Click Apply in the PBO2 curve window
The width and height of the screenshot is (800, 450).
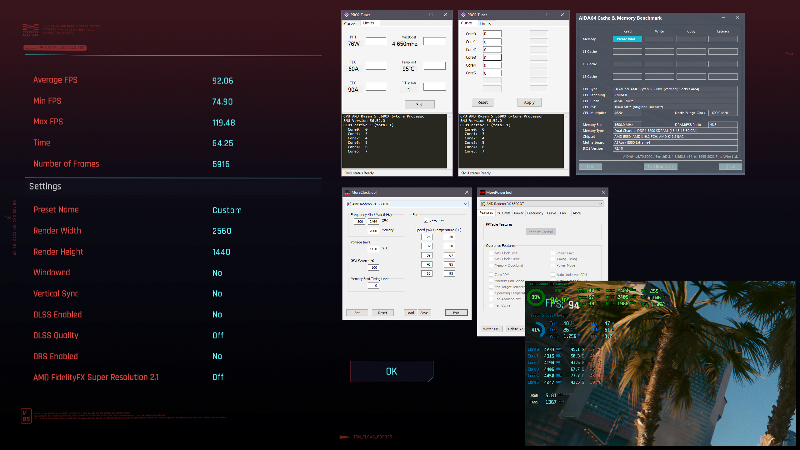point(529,102)
